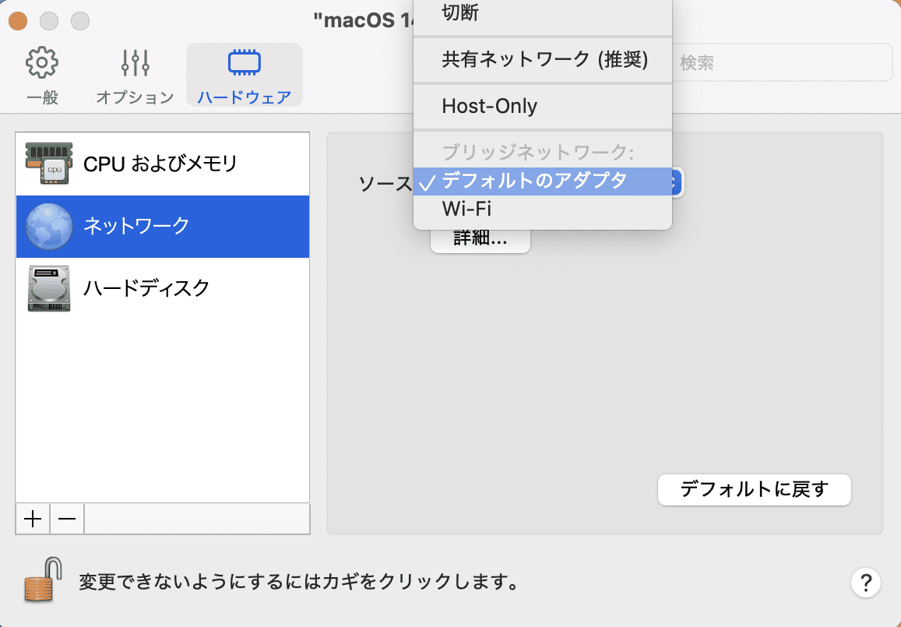The width and height of the screenshot is (901, 627).
Task: Click the orange close window button
Action: 19,21
